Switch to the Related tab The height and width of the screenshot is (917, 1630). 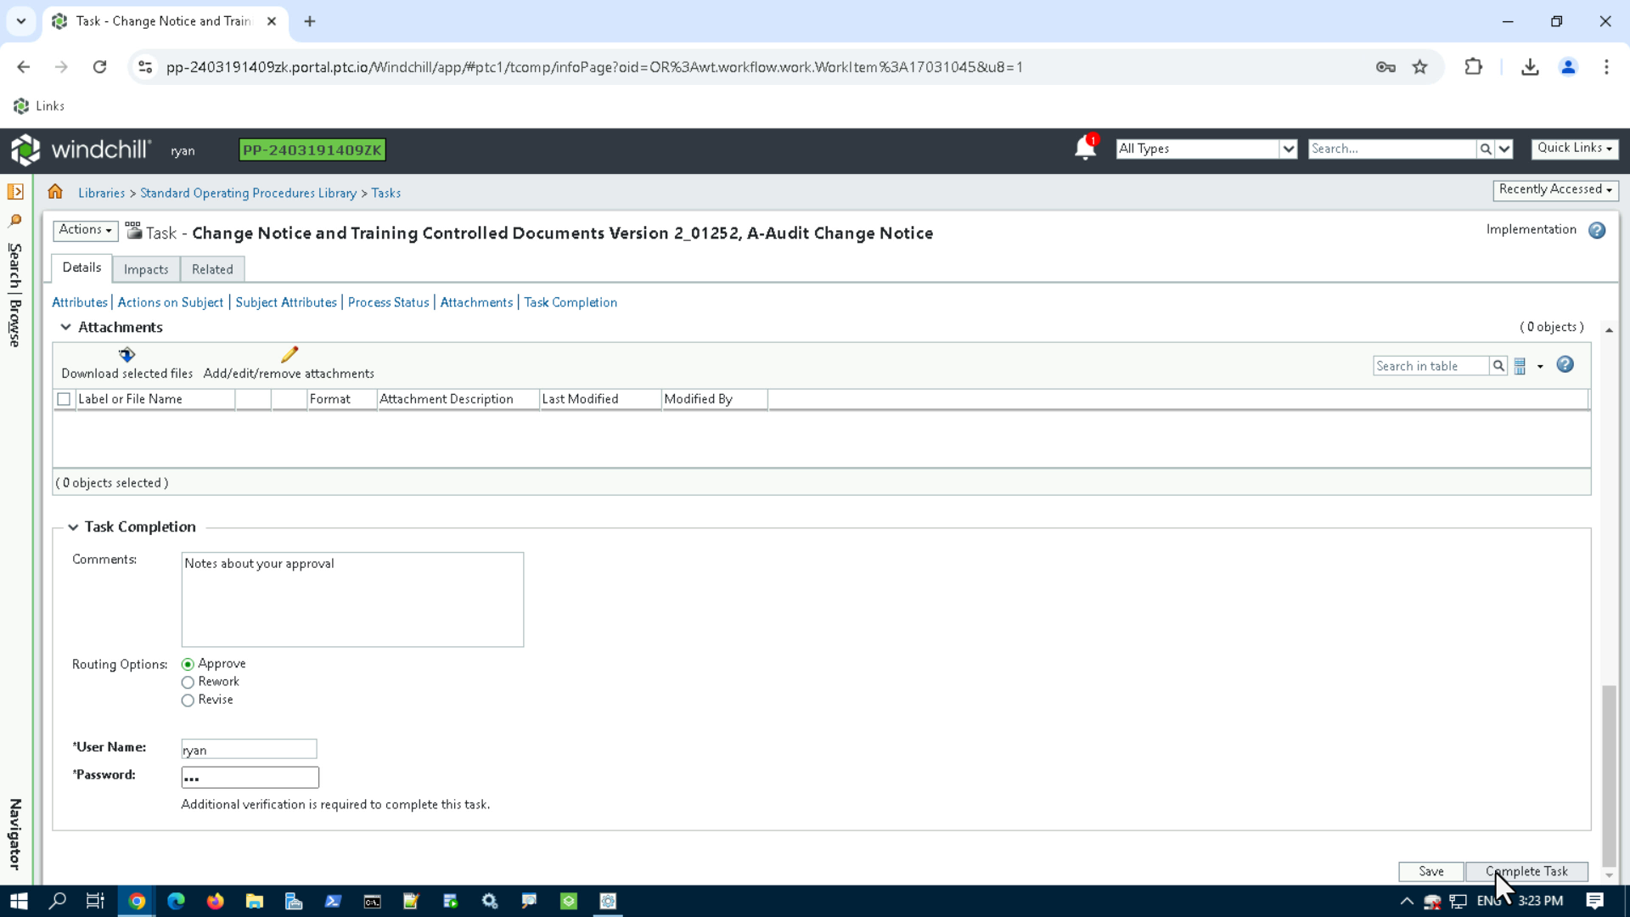point(212,269)
